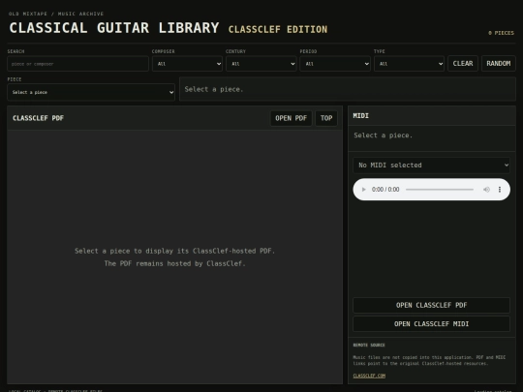Click Open ClassClef PDF button

click(431, 305)
